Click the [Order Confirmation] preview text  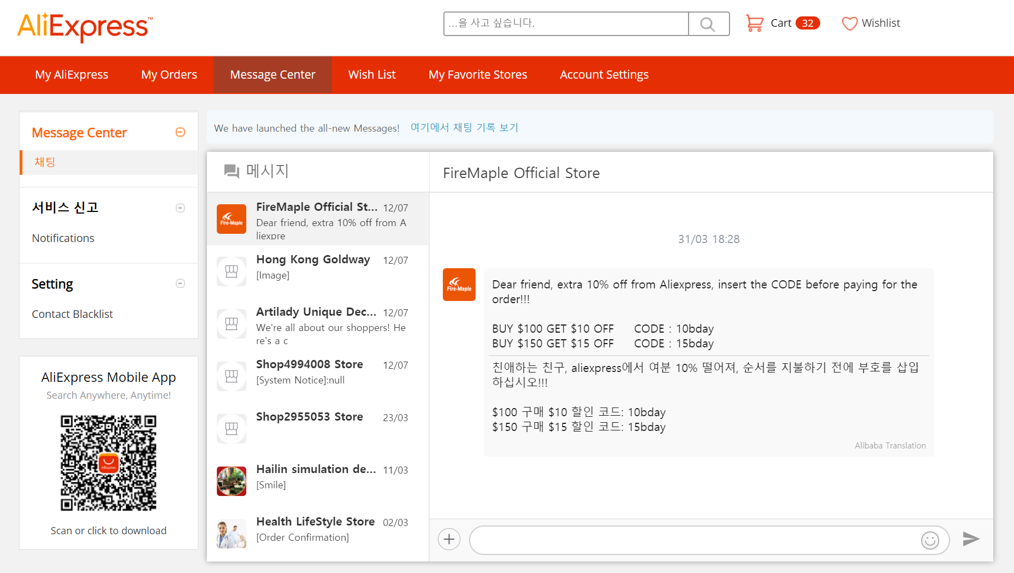point(303,537)
